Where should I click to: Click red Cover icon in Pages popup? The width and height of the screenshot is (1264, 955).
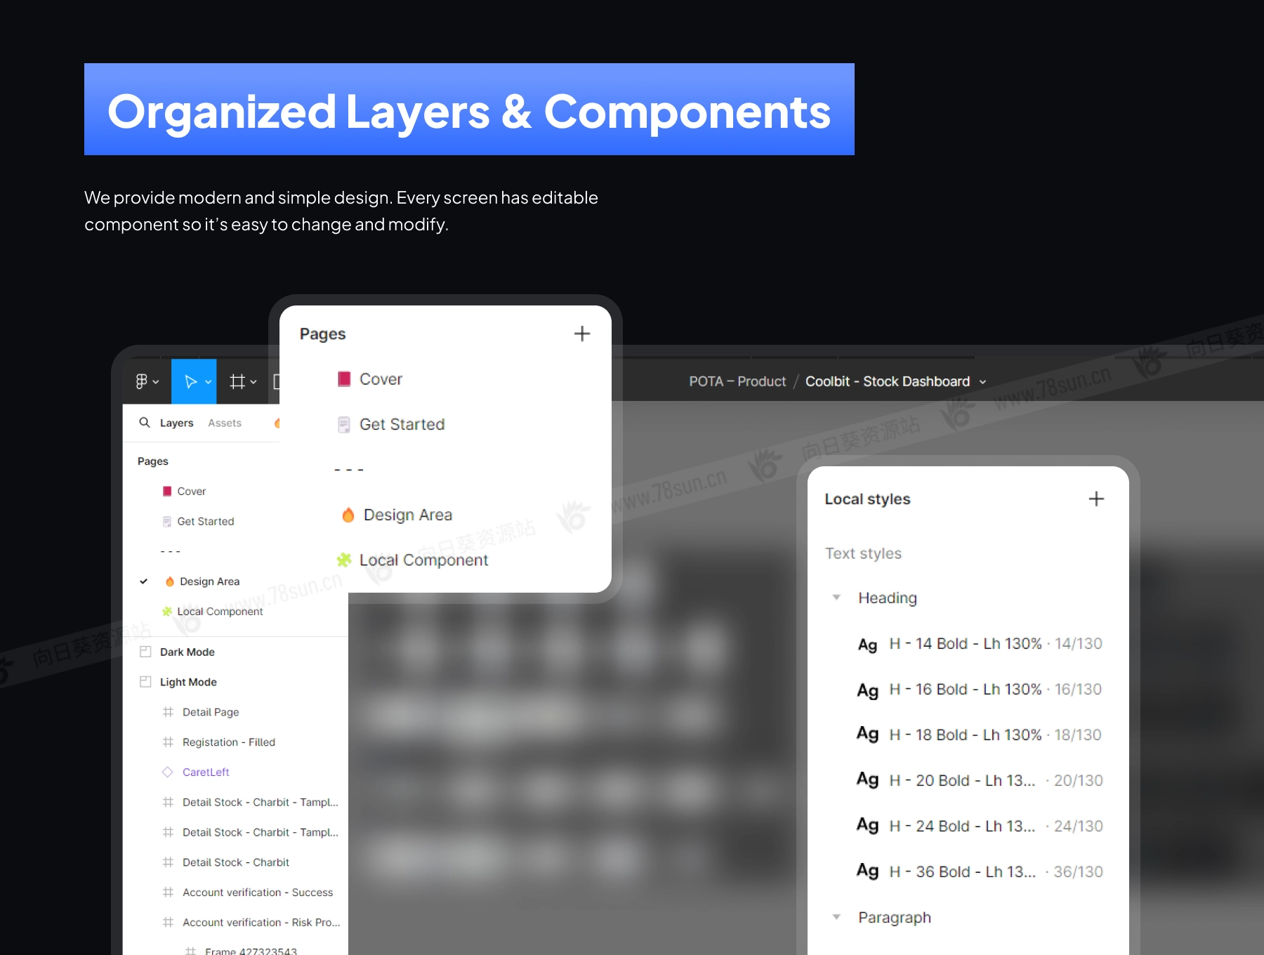click(344, 379)
